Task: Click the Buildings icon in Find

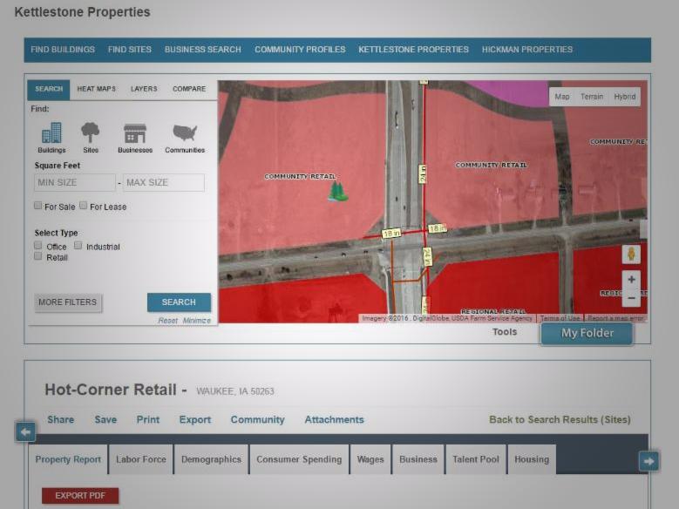Action: [51, 132]
